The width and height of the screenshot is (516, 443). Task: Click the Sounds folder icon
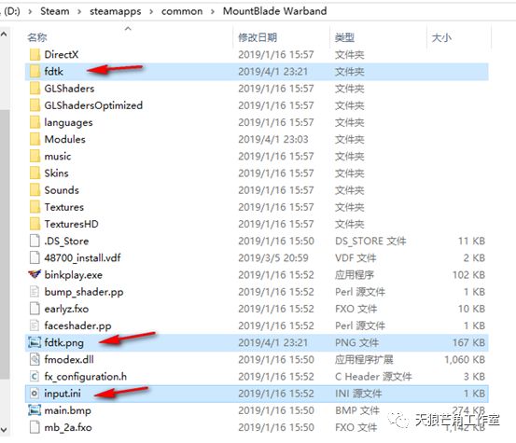click(35, 190)
